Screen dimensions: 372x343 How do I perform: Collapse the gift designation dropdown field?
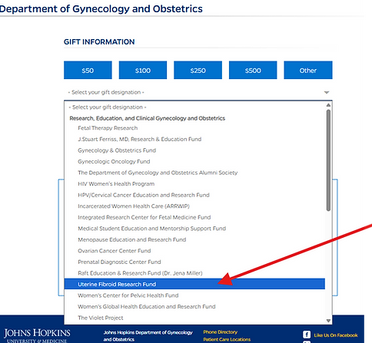pyautogui.click(x=198, y=92)
